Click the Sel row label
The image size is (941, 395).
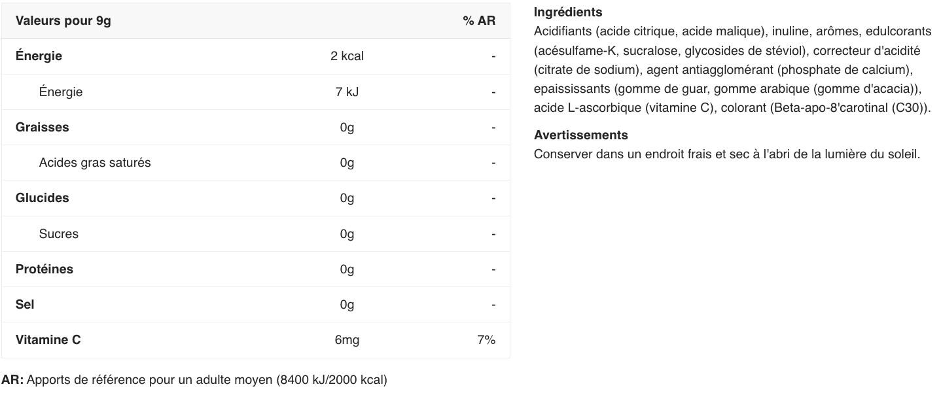tap(25, 305)
